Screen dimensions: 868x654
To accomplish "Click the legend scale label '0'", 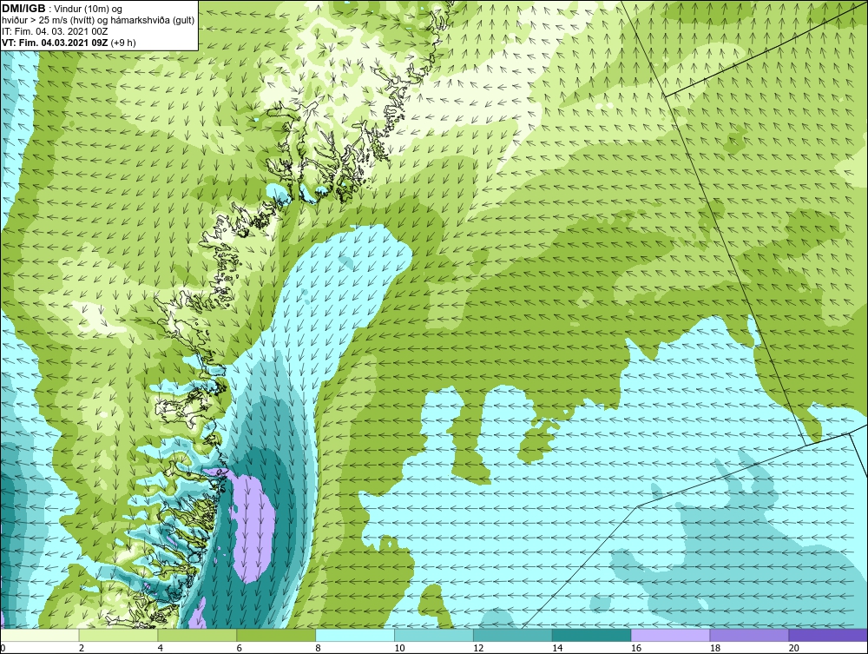I will point(3,648).
